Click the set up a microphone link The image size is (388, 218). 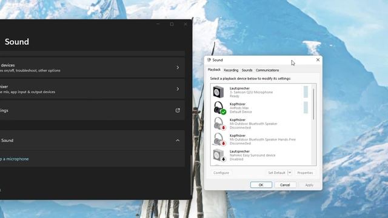pos(15,159)
